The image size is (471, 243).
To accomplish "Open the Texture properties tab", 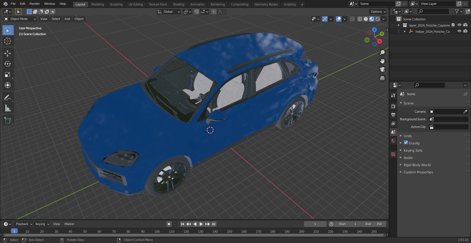I will tap(393, 154).
